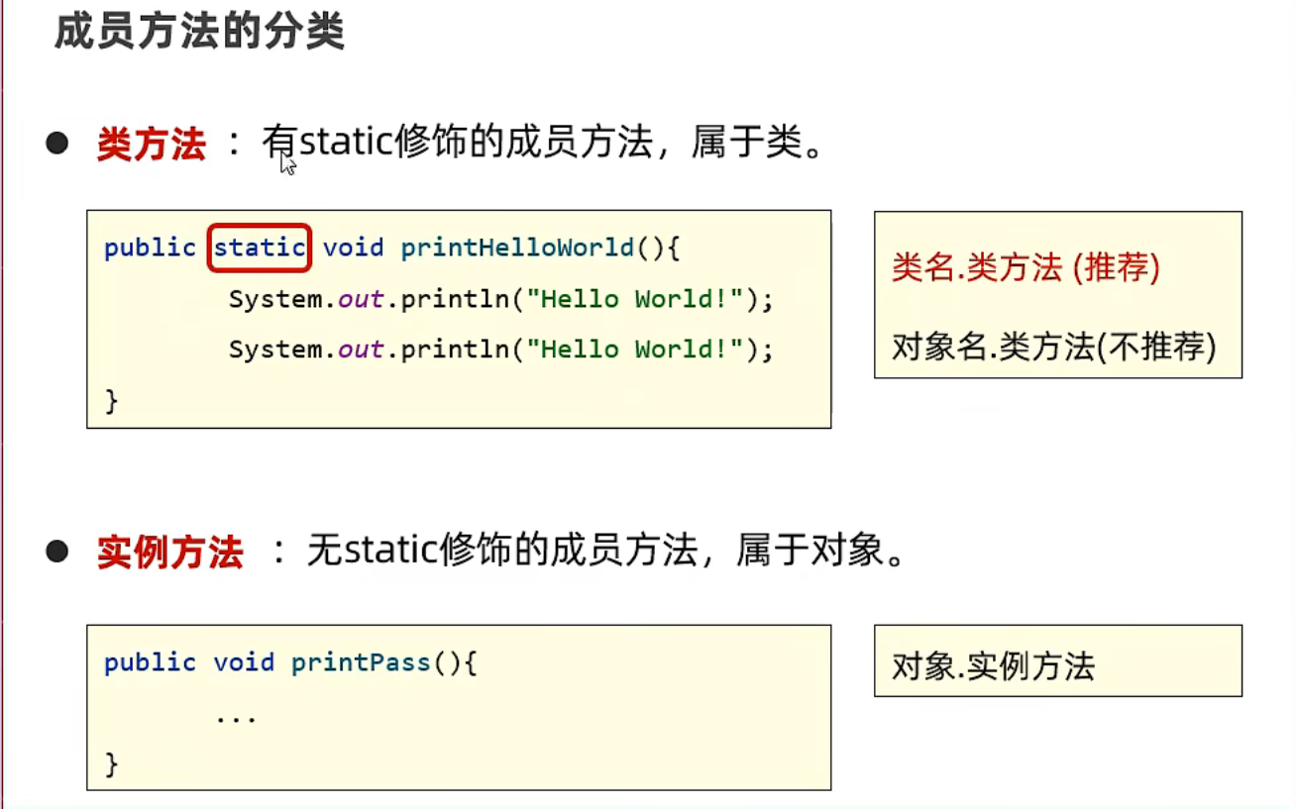Click the second System.out.println line
The width and height of the screenshot is (1296, 809).
(500, 350)
